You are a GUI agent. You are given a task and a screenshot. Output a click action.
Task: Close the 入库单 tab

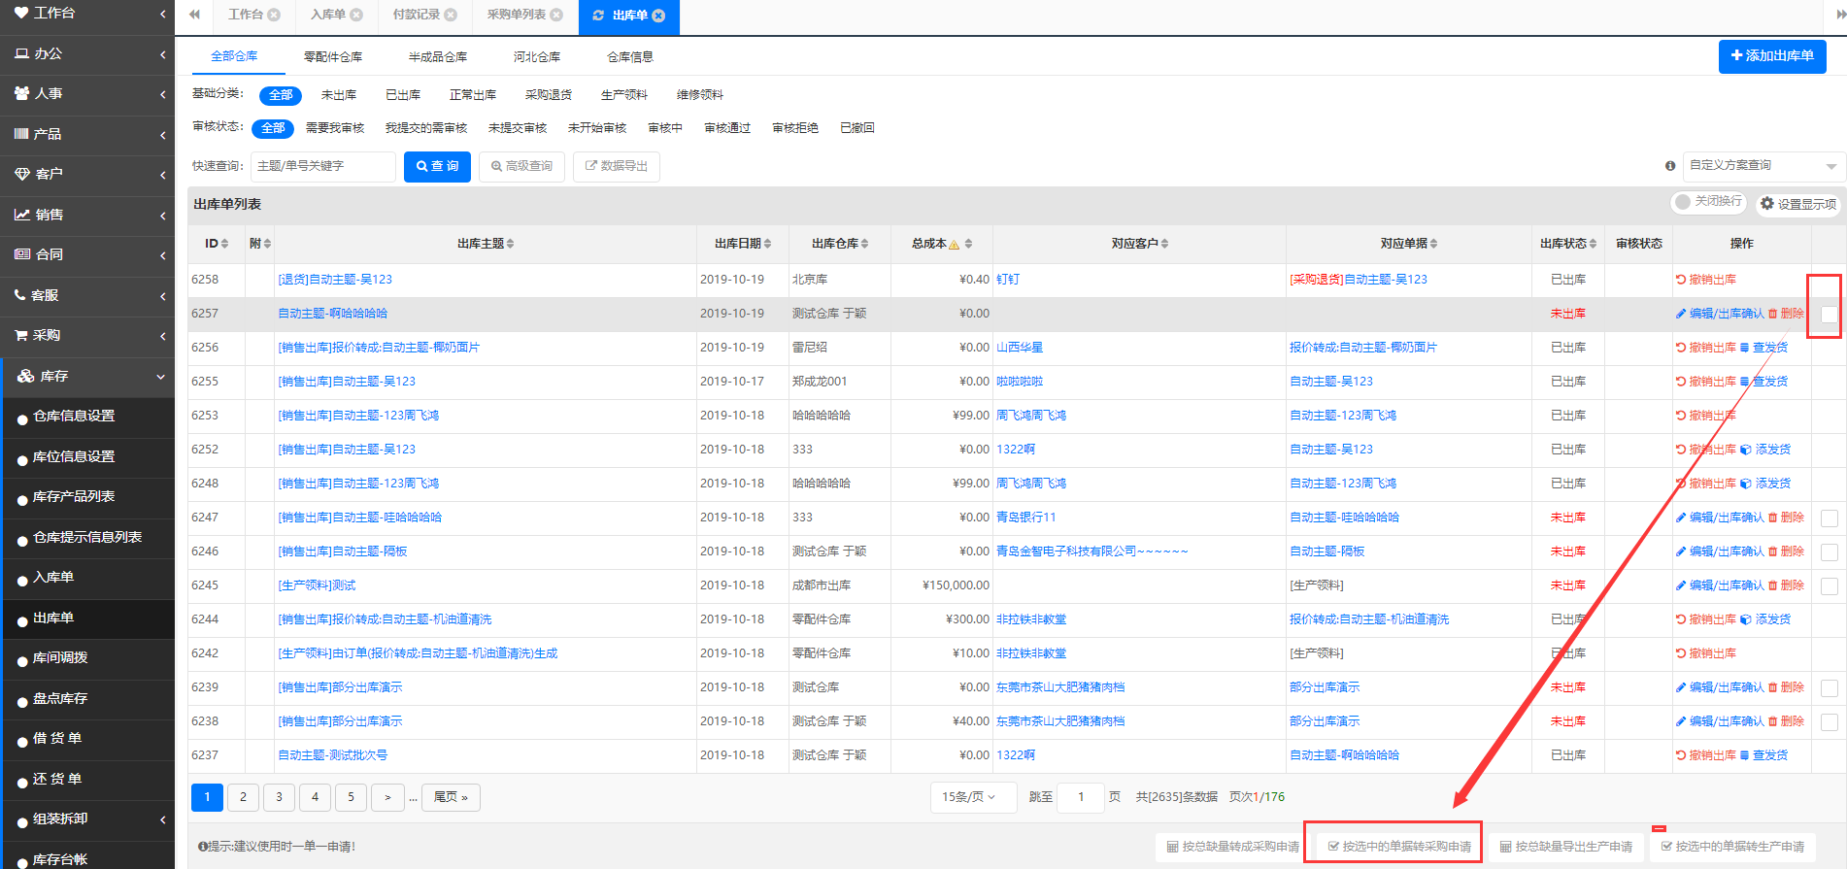(x=356, y=15)
